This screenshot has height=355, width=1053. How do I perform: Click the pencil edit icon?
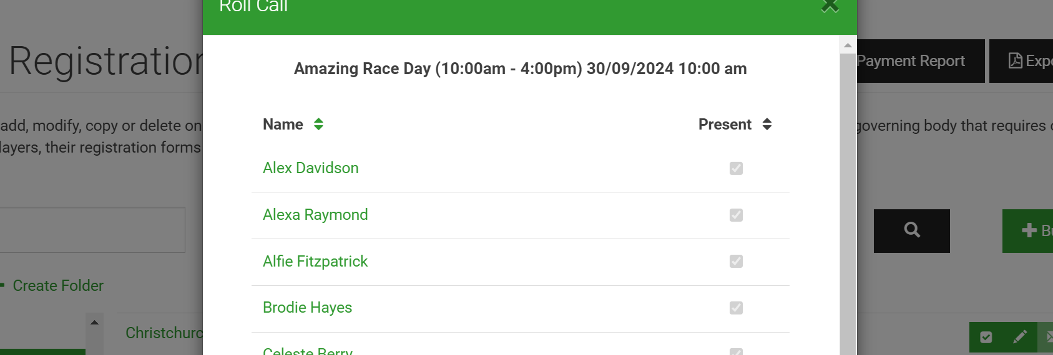click(x=1020, y=337)
